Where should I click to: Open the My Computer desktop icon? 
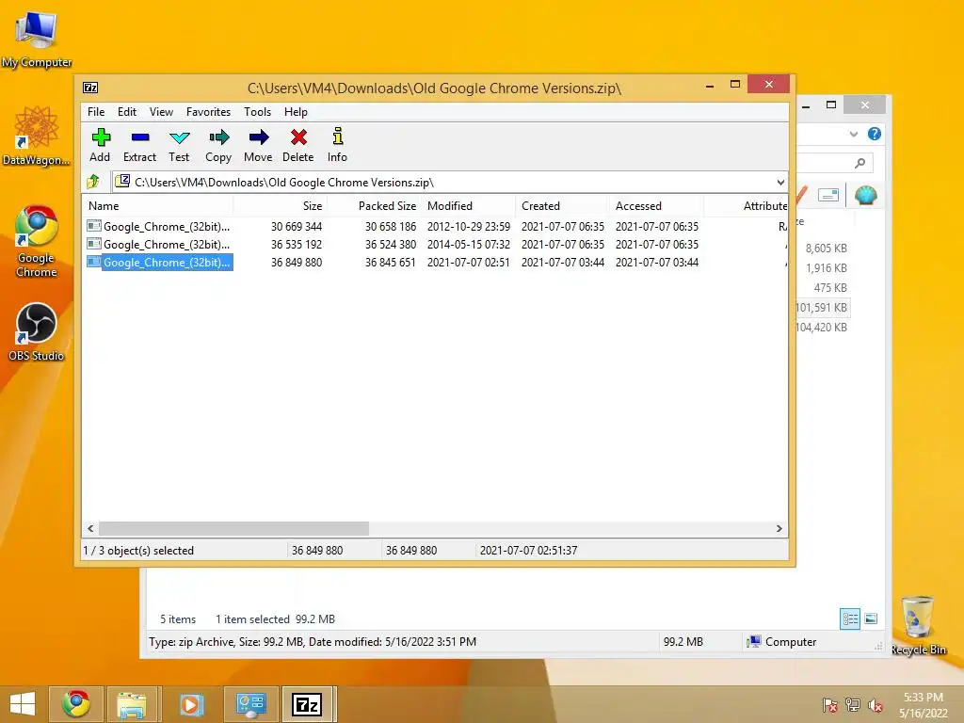pyautogui.click(x=37, y=40)
